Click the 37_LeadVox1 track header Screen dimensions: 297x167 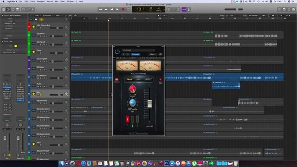tap(50, 77)
